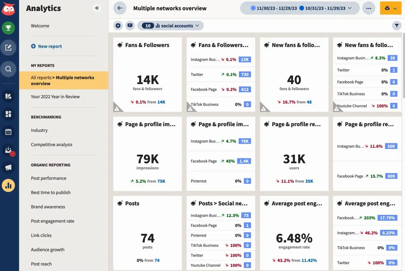The image size is (405, 271).
Task: Open the dashboard grid icon
Action: click(9, 114)
